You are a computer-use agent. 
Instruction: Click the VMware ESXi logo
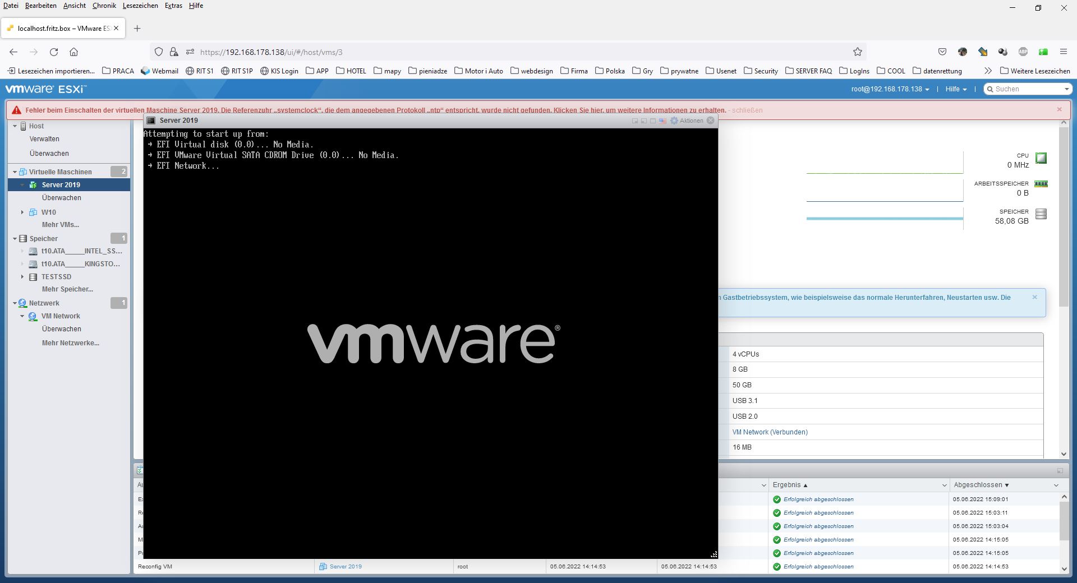pos(45,88)
